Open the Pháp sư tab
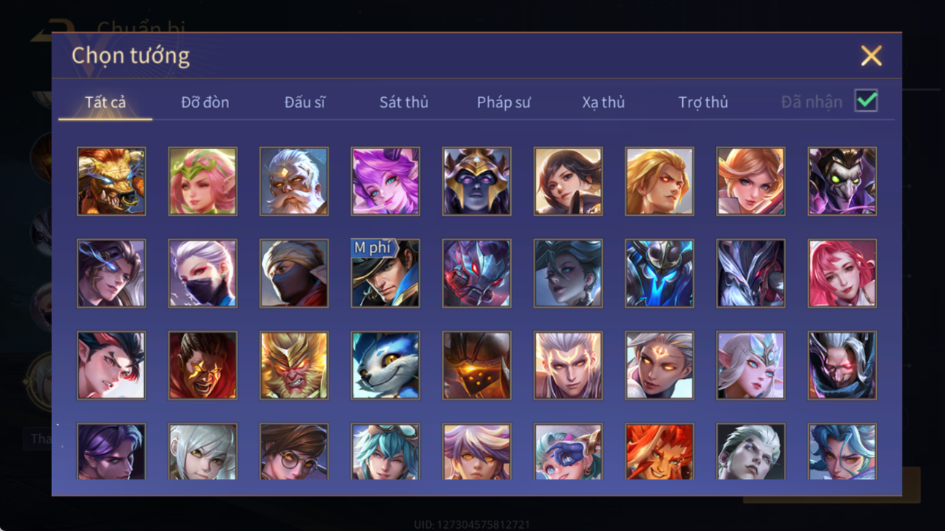Screen dimensions: 945x531 pyautogui.click(x=504, y=102)
